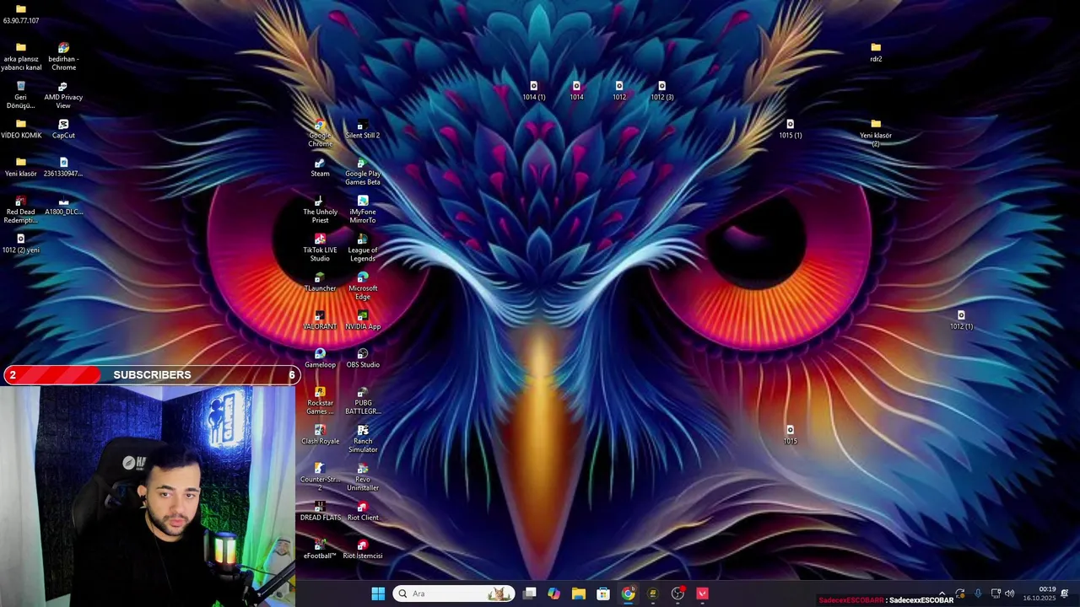
Task: Select the 1015 (1) file icon
Action: 791,129
